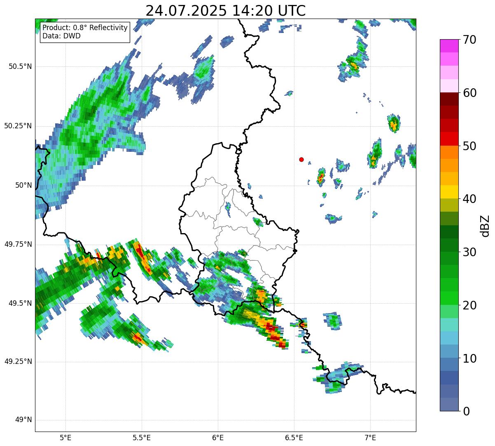This screenshot has height=446, width=495.
Task: Click the bright green colorbar segment above 20
Action: pyautogui.click(x=449, y=298)
